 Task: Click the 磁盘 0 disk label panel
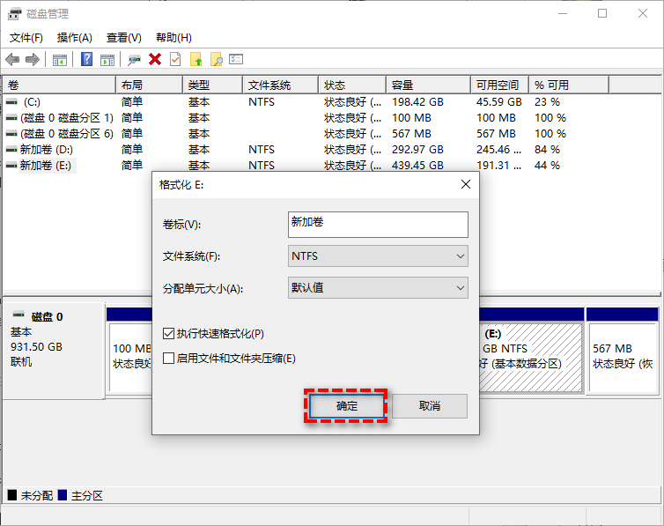tap(54, 351)
